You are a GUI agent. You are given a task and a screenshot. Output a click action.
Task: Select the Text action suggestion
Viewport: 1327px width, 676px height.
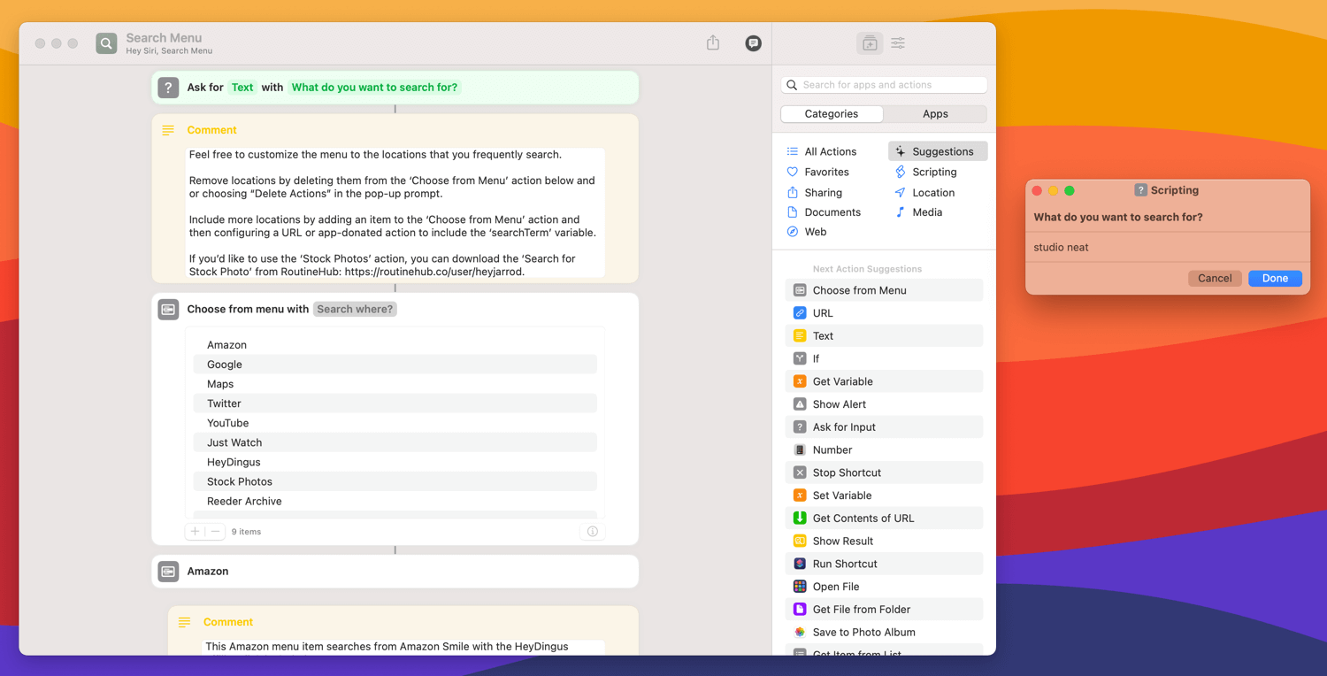pos(884,336)
